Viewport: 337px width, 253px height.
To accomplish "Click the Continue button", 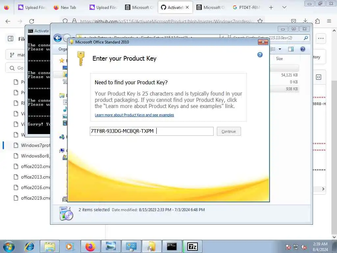I will point(229,131).
